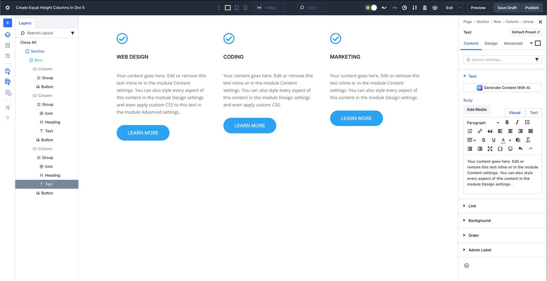The height and width of the screenshot is (281, 547).
Task: Toggle bold in the Body editor
Action: pyautogui.click(x=507, y=122)
